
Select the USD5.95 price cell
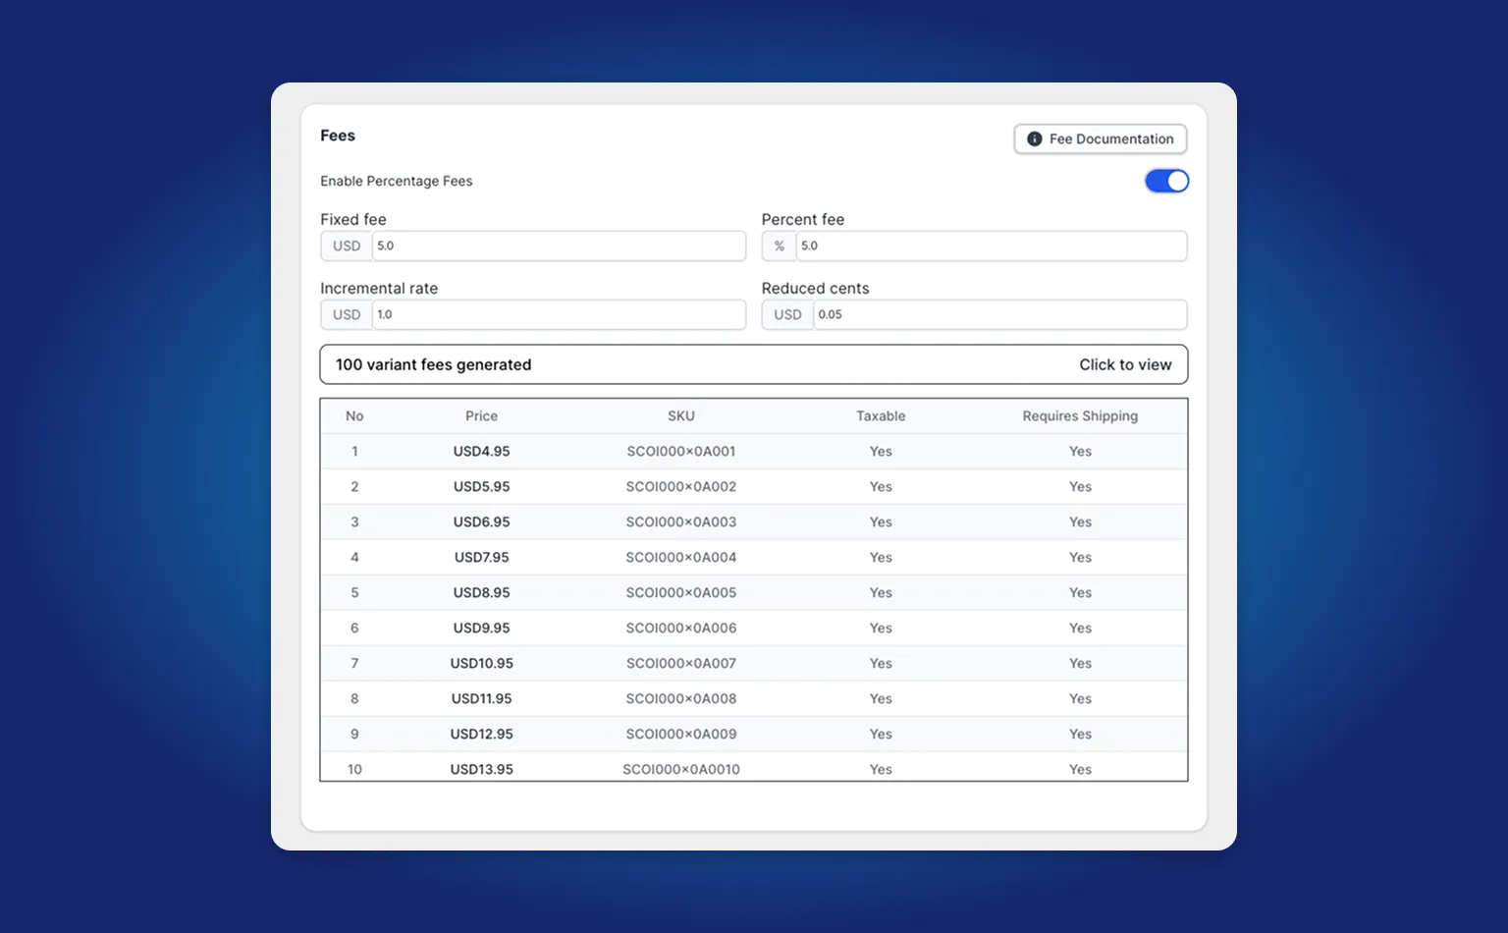click(x=481, y=487)
